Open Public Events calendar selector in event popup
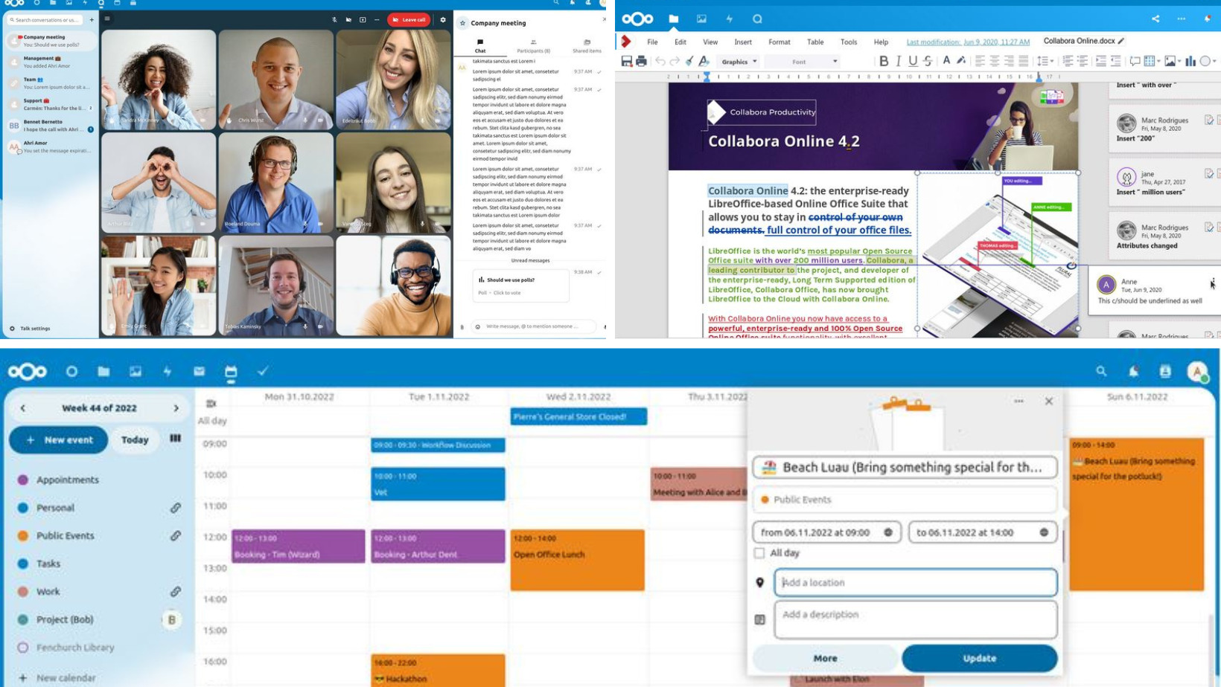The width and height of the screenshot is (1221, 687). click(x=905, y=500)
